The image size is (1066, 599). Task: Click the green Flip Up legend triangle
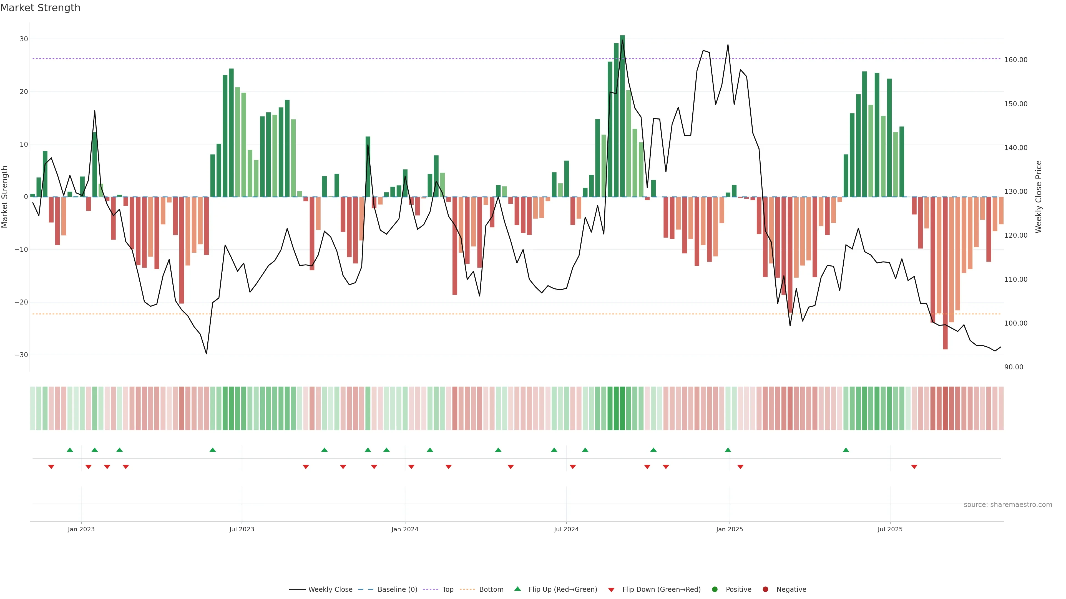tap(517, 589)
